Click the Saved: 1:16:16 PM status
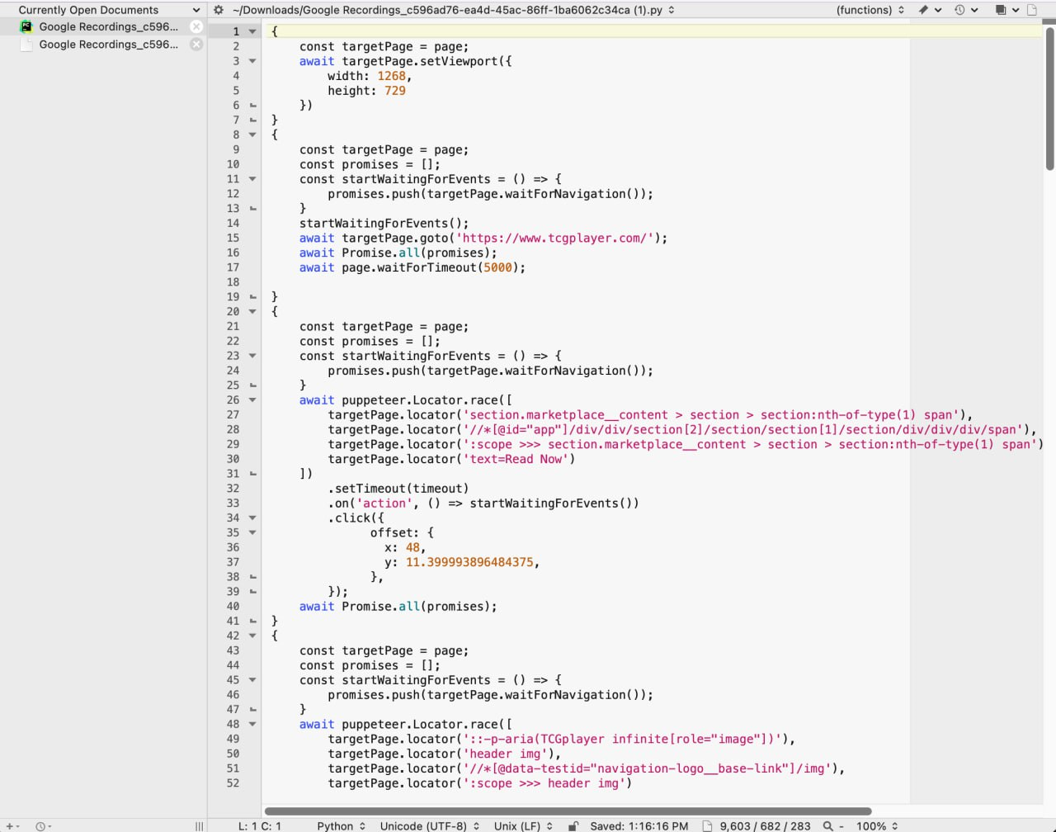Viewport: 1056px width, 832px height. point(639,825)
